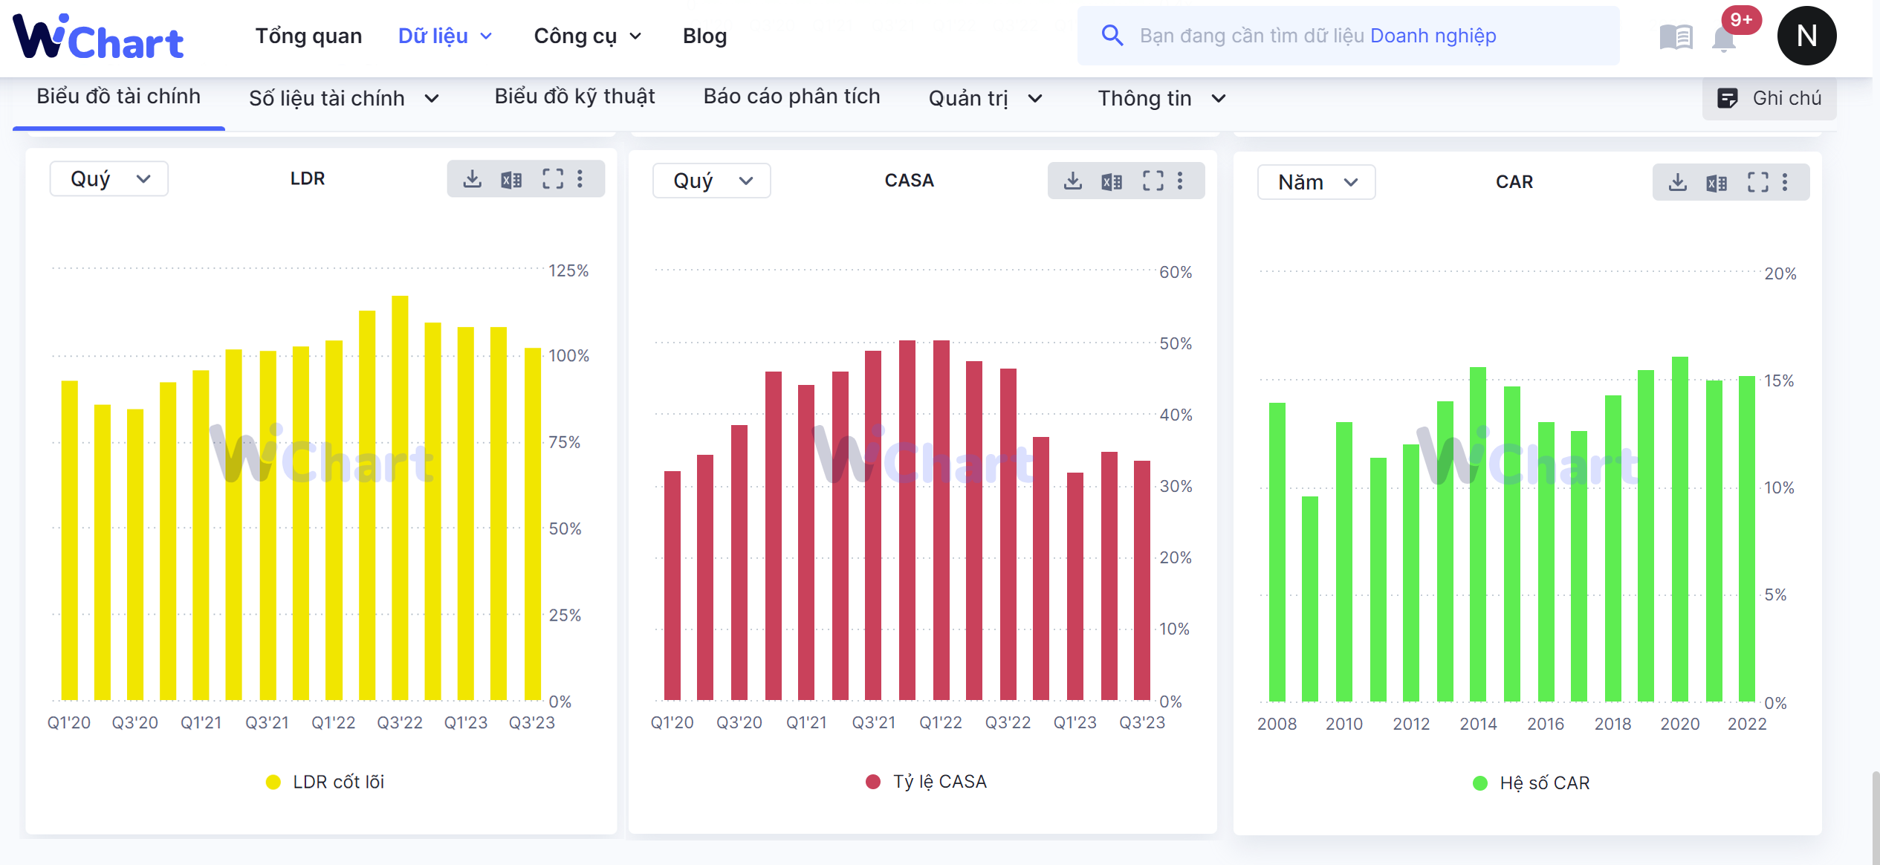Open the LDR chart Quý period dropdown
1880x865 pixels.
click(x=109, y=179)
